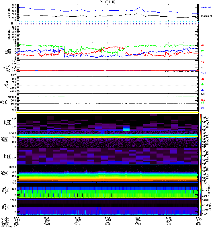The width and height of the screenshot is (215, 230).
Task: Click the FBK magnetic <|nT|> color bar
Action: coord(201,207)
